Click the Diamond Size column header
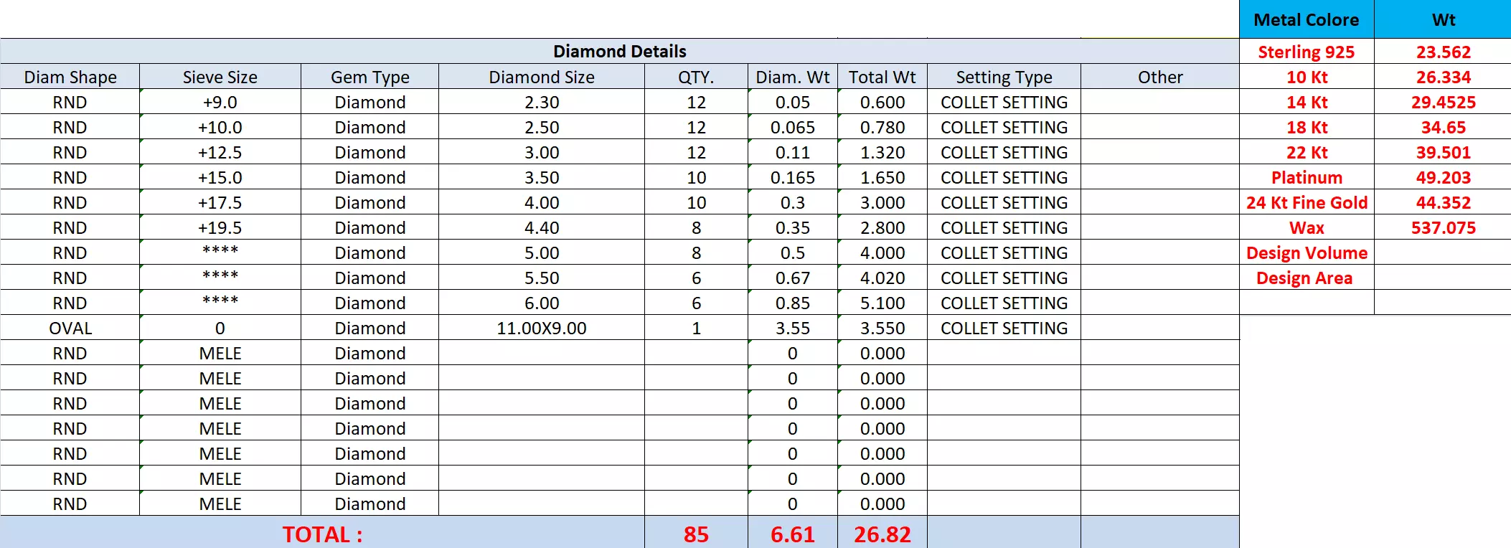Screen dimensions: 1511x548 [542, 77]
